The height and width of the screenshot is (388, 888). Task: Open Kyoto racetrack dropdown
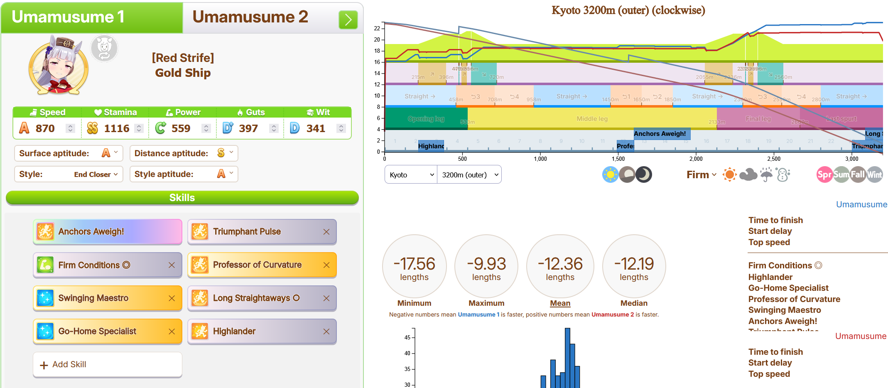(x=411, y=175)
